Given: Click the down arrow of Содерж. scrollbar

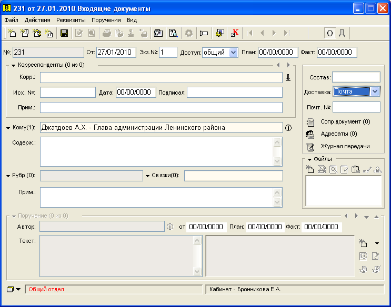Looking at the screenshot, I should click(x=277, y=161).
